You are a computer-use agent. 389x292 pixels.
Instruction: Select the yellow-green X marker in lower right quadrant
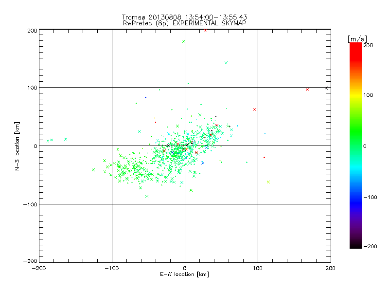[x=268, y=182]
